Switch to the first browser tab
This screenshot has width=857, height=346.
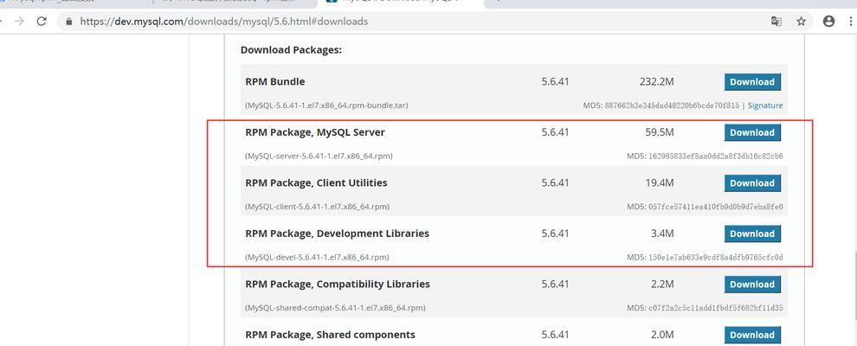click(74, 3)
